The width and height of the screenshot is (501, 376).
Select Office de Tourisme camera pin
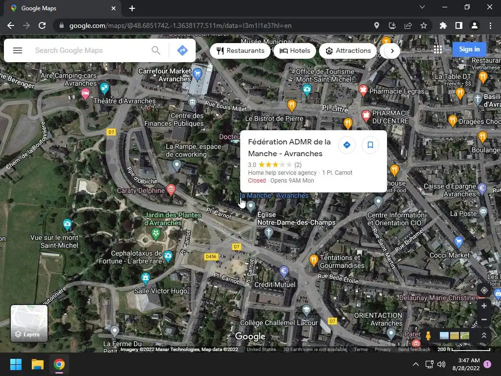click(307, 90)
